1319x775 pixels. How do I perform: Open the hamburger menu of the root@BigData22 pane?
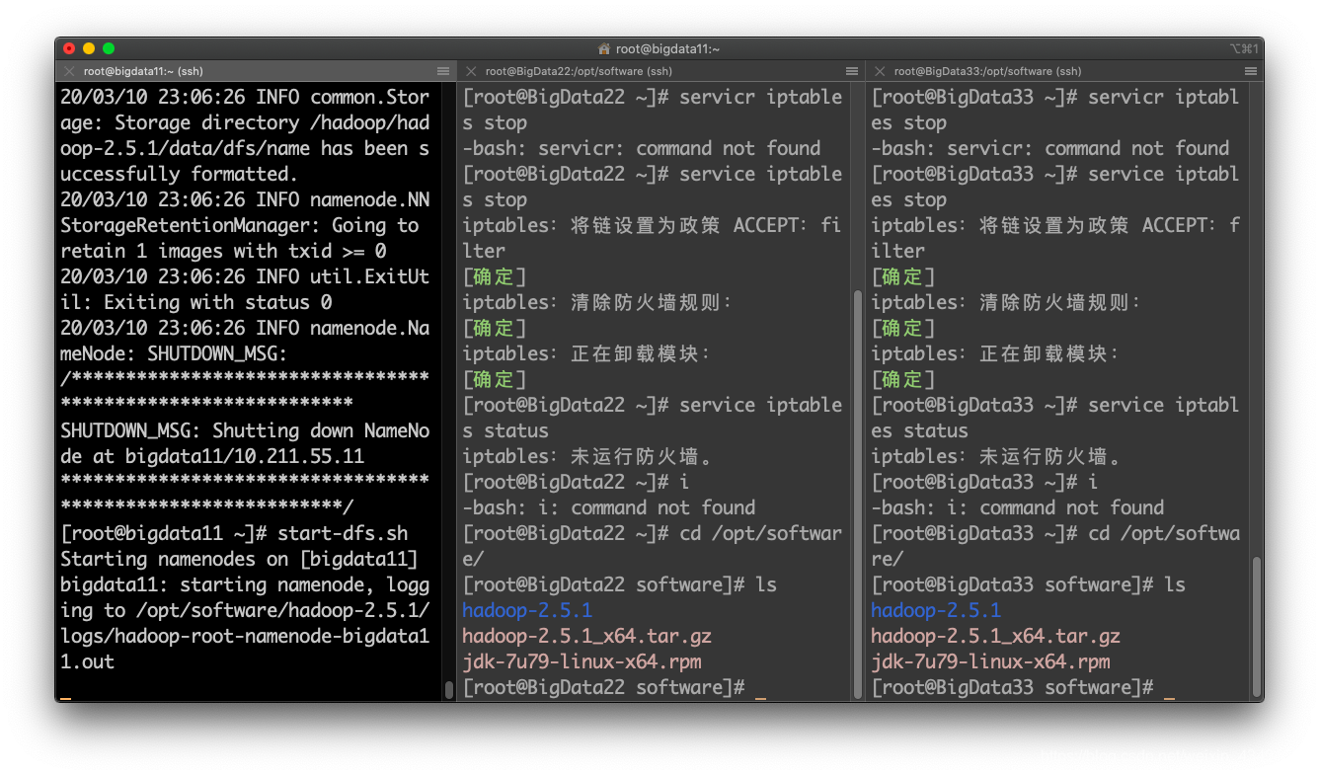click(x=852, y=71)
